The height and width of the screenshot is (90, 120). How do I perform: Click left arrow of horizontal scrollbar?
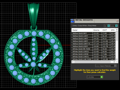click(73, 62)
